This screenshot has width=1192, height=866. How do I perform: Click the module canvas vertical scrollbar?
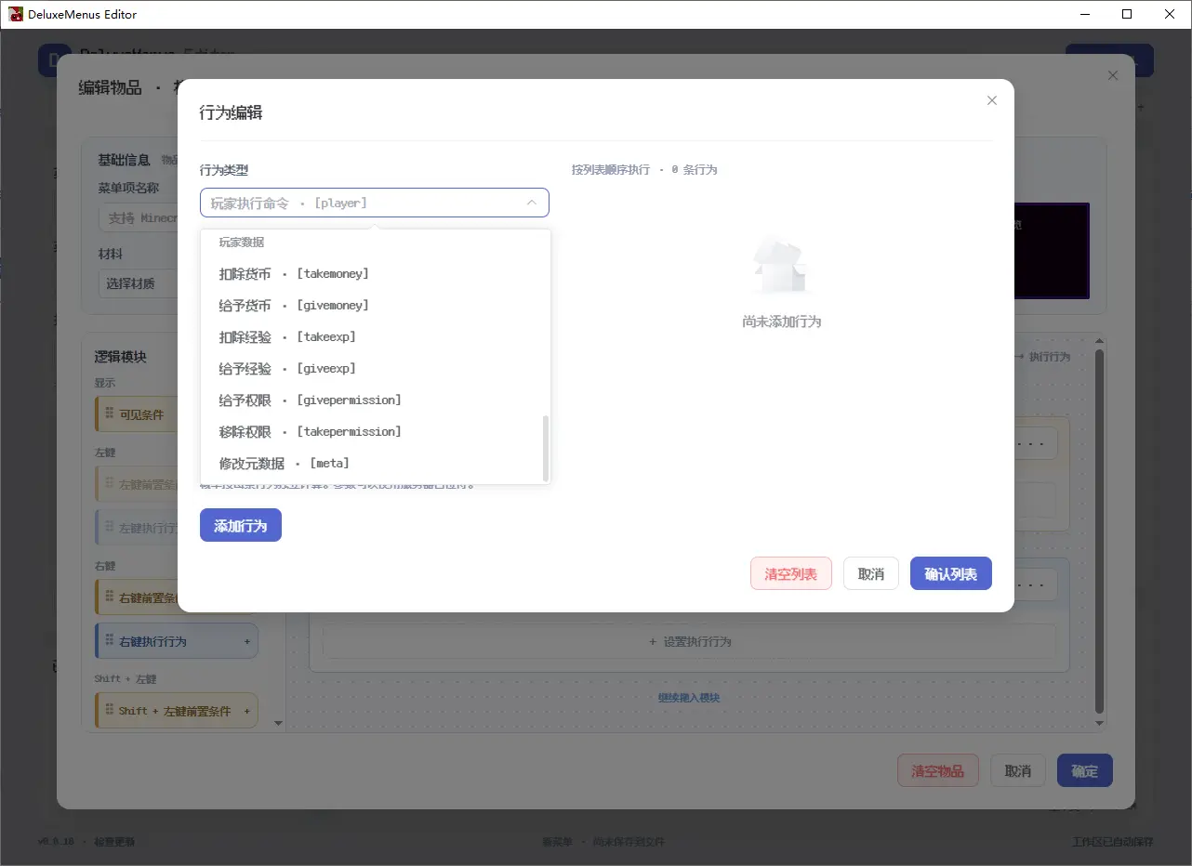pos(1099,530)
